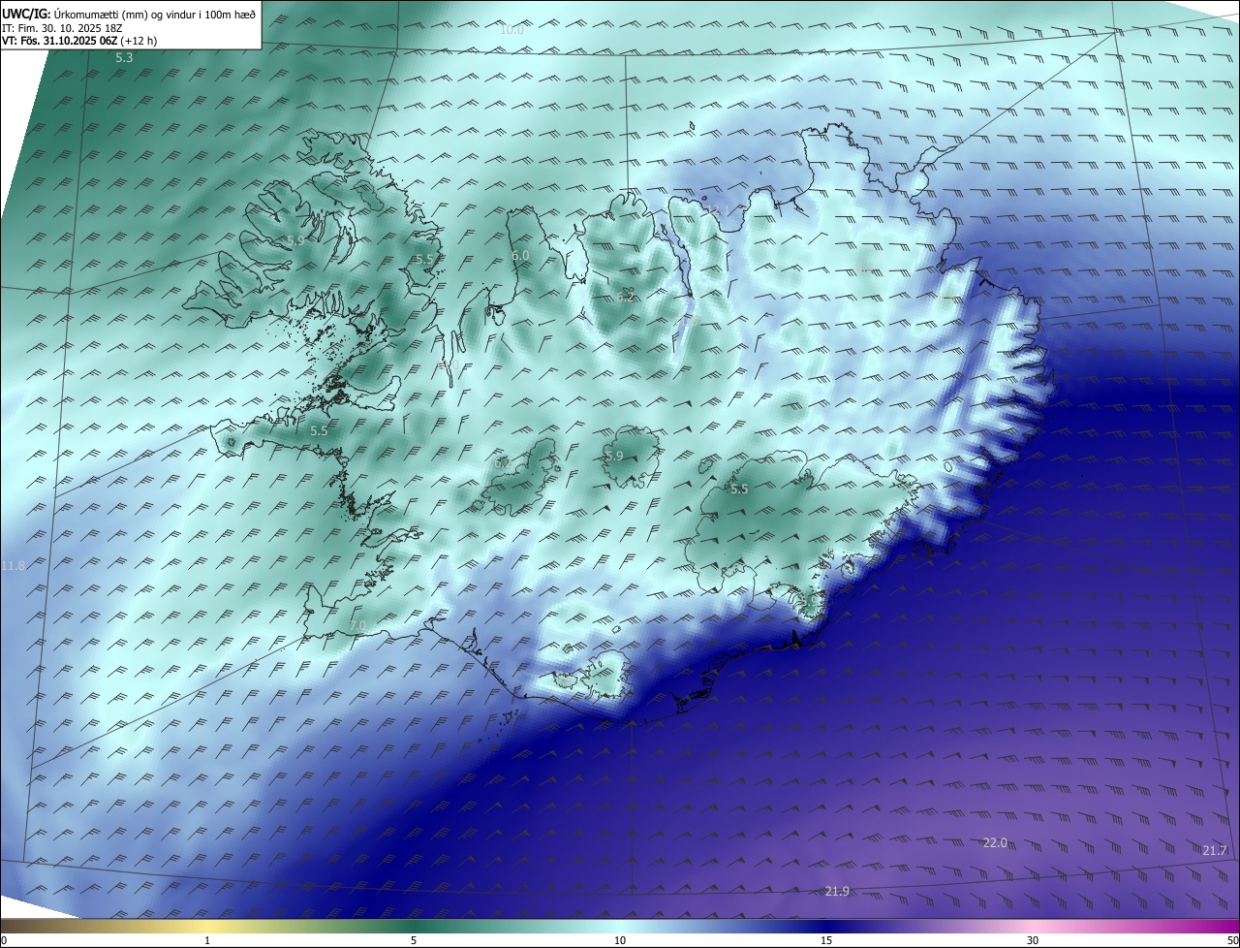Click the 1 tick on the color scale
This screenshot has height=948, width=1240.
[207, 940]
